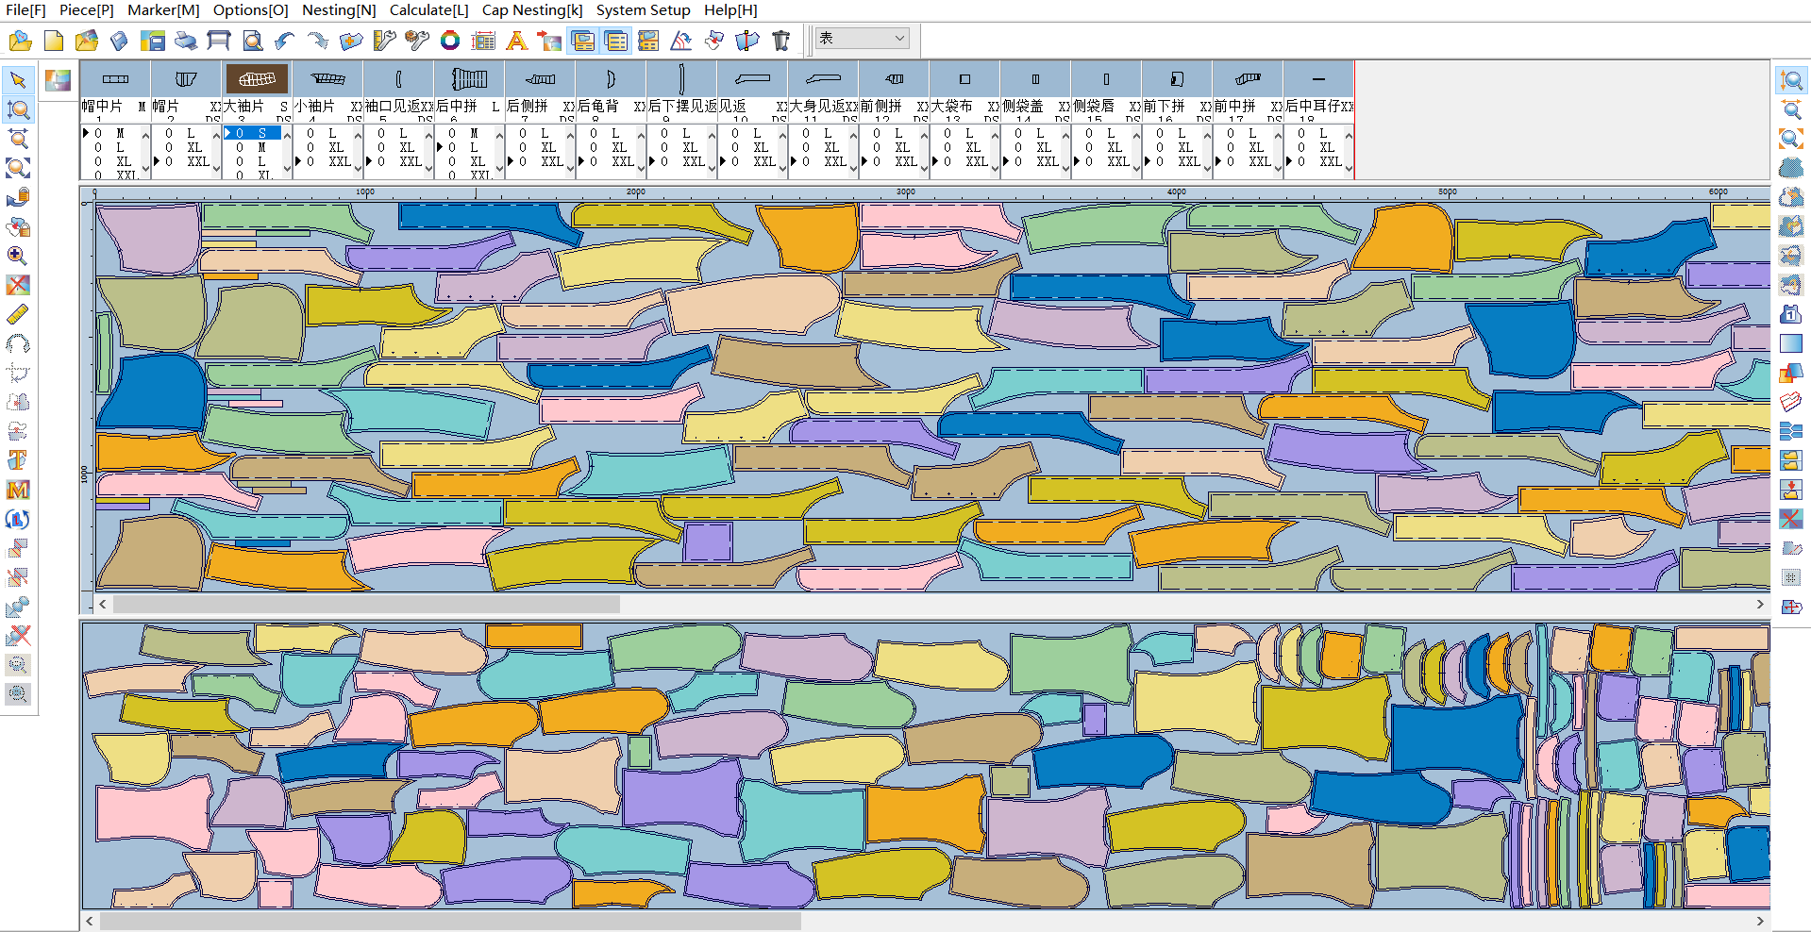Select the arrow pointer tool
This screenshot has width=1811, height=932.
(18, 80)
